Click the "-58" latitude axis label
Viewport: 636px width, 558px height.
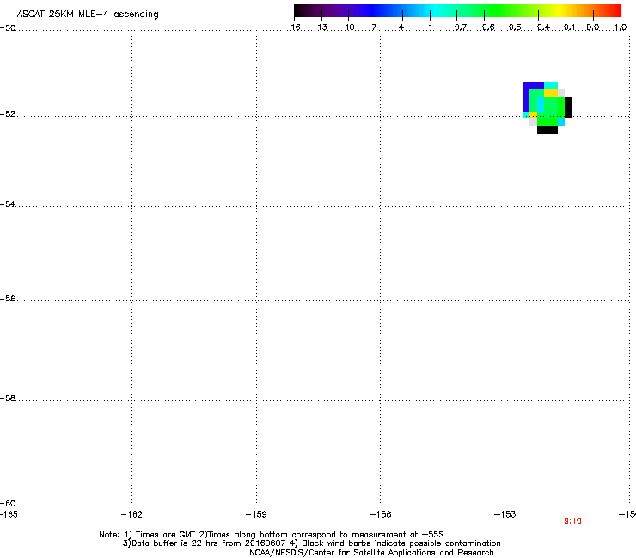pos(8,398)
